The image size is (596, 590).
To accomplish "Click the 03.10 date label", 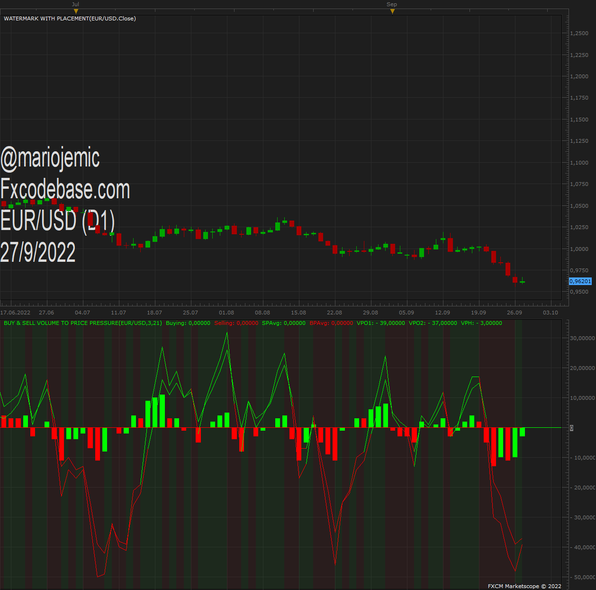I will click(x=551, y=313).
